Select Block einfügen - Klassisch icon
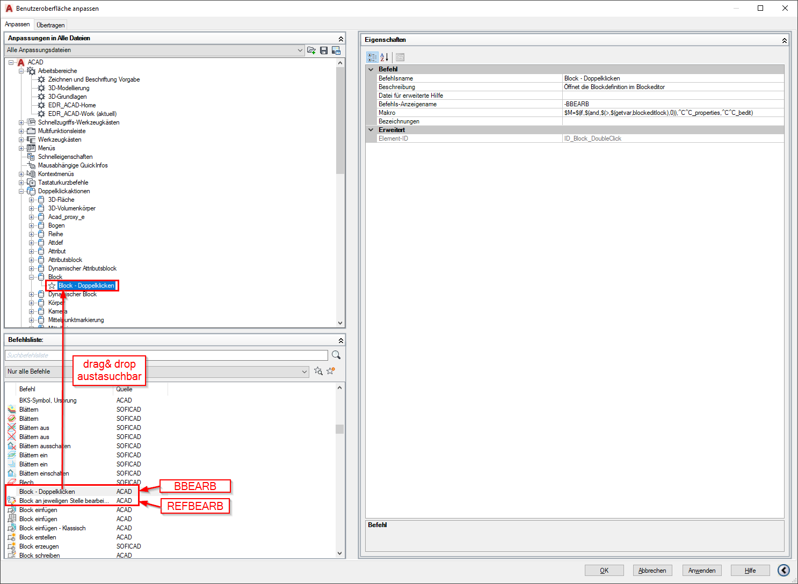 (12, 528)
